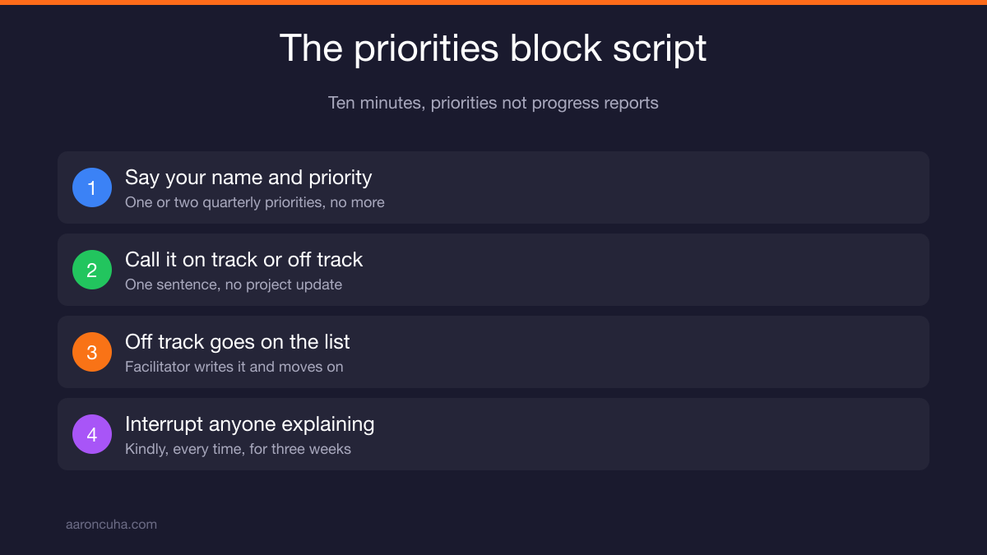The image size is (987, 555).
Task: Click 'One sentence, no project update' text
Action: (234, 284)
